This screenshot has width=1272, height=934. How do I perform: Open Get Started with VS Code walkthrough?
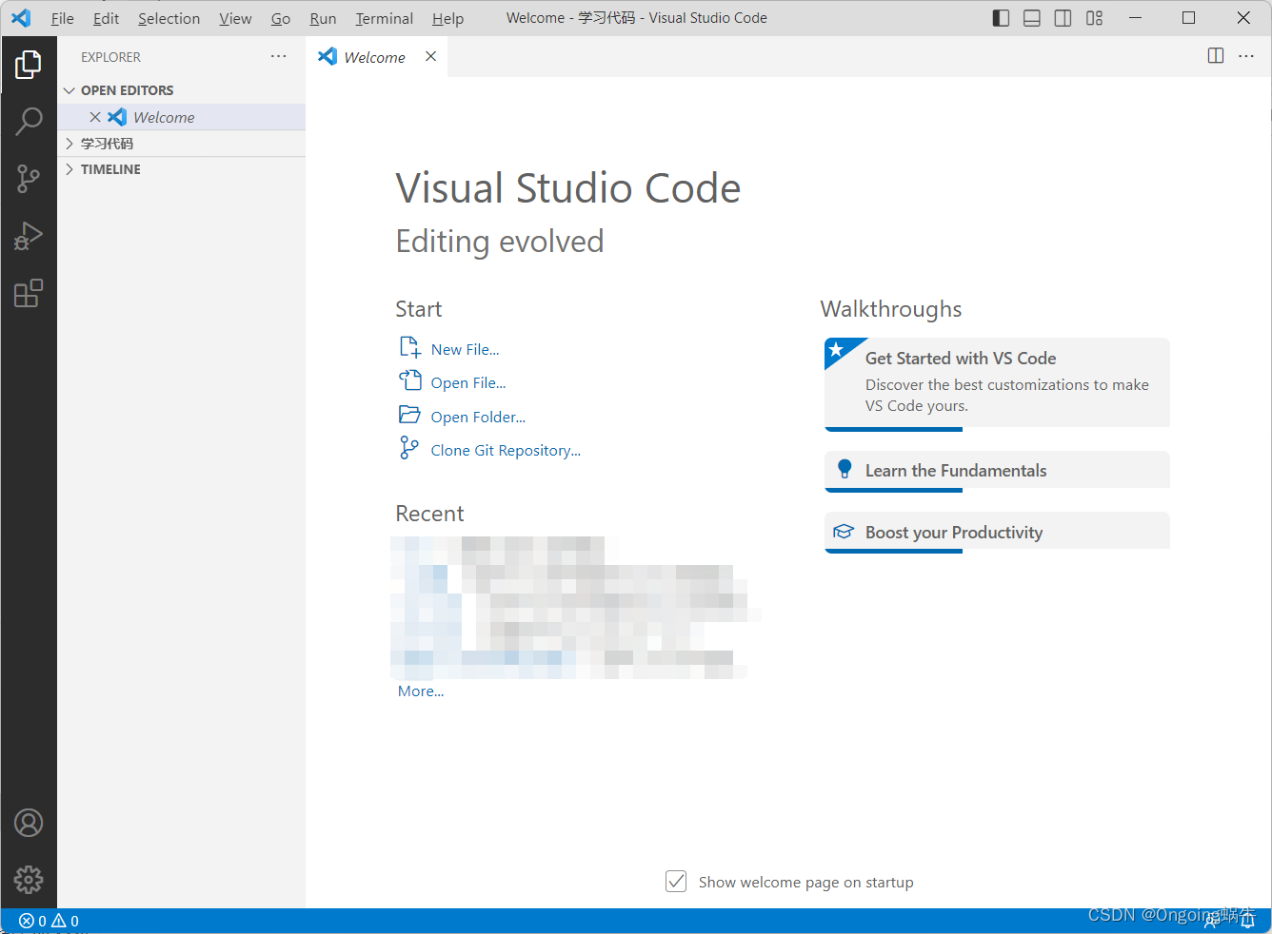tap(997, 383)
